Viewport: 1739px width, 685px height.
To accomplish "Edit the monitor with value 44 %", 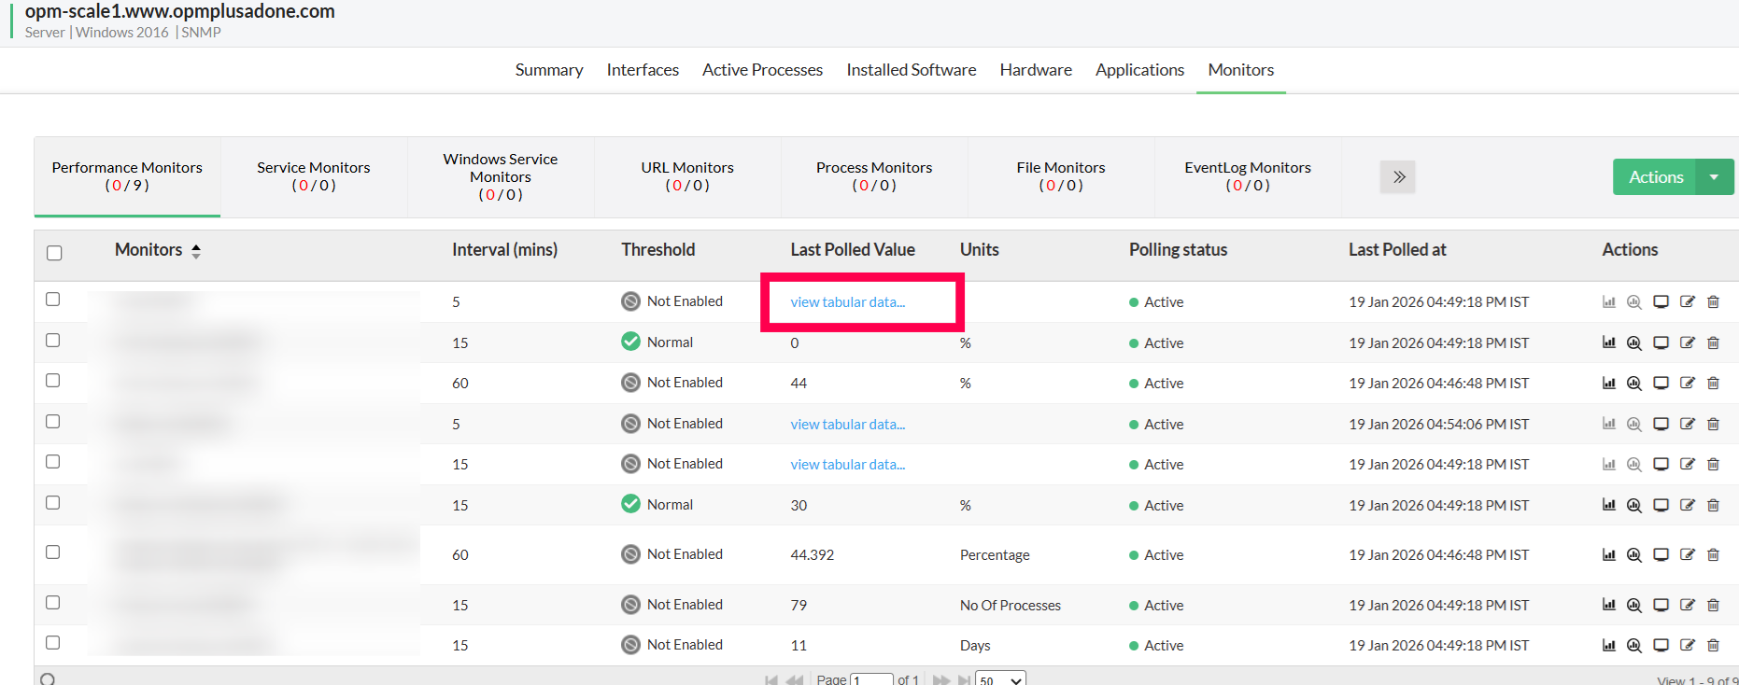I will coord(1687,383).
